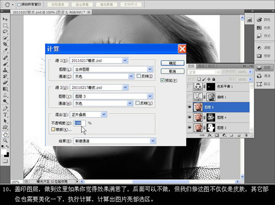The height and width of the screenshot is (205, 275).
Task: Hide 图层 5 with its eye icon
Action: [190, 107]
